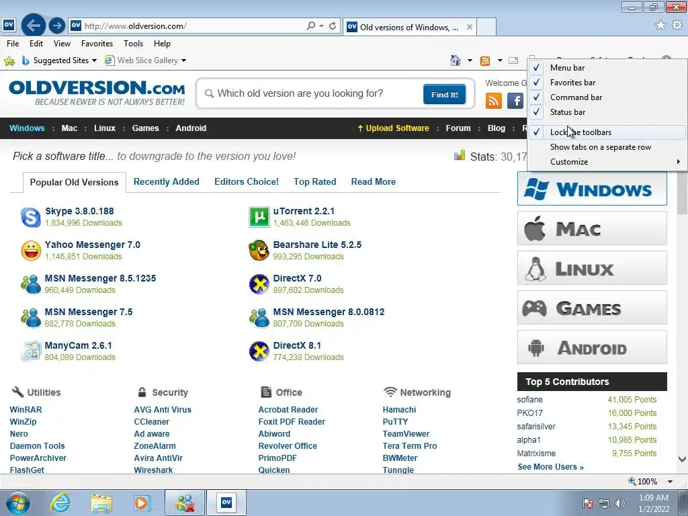Click the uTorrent green icon
Image resolution: width=688 pixels, height=516 pixels.
coord(259,217)
